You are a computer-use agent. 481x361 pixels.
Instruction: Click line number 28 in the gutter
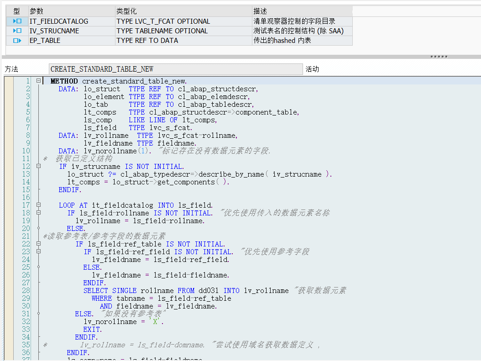click(26, 290)
